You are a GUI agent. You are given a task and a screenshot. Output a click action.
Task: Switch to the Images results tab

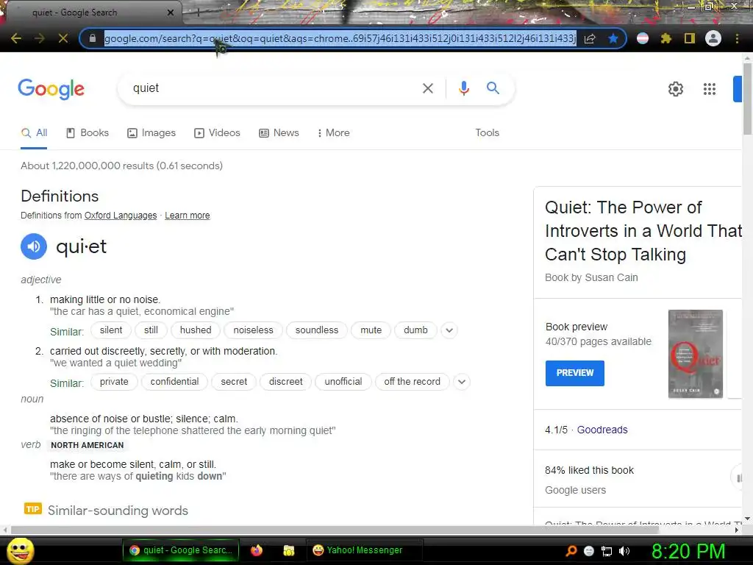pos(151,133)
